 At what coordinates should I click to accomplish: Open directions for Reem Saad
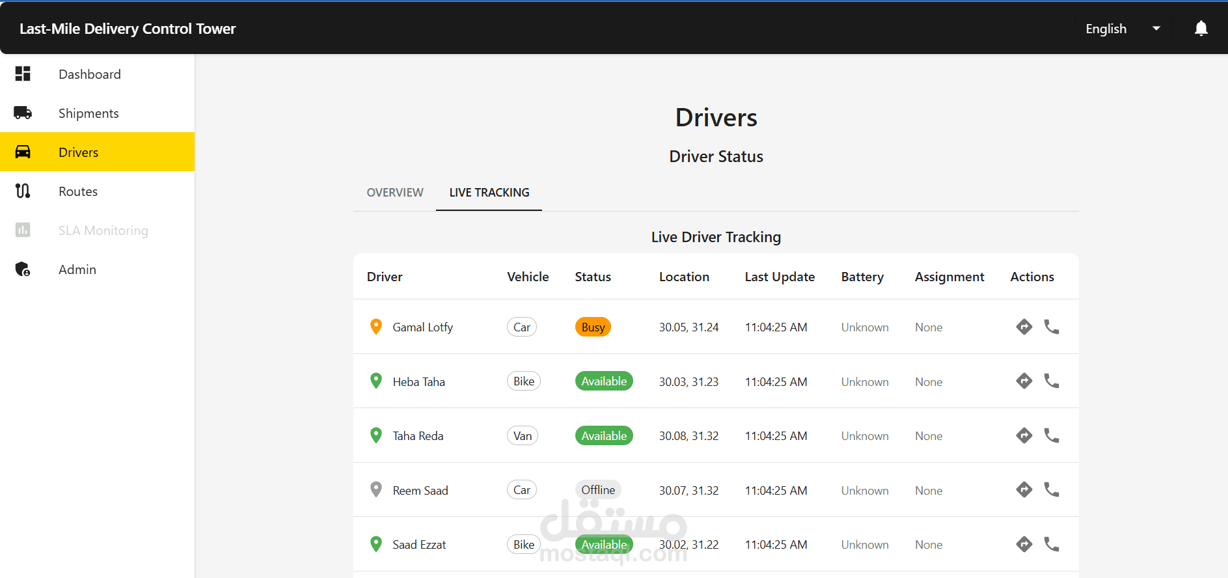click(x=1024, y=489)
